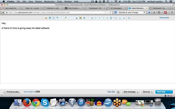Image resolution: width=175 pixels, height=109 pixels.
Task: Open the red asterisk extension dropdown
Action: (x=166, y=13)
